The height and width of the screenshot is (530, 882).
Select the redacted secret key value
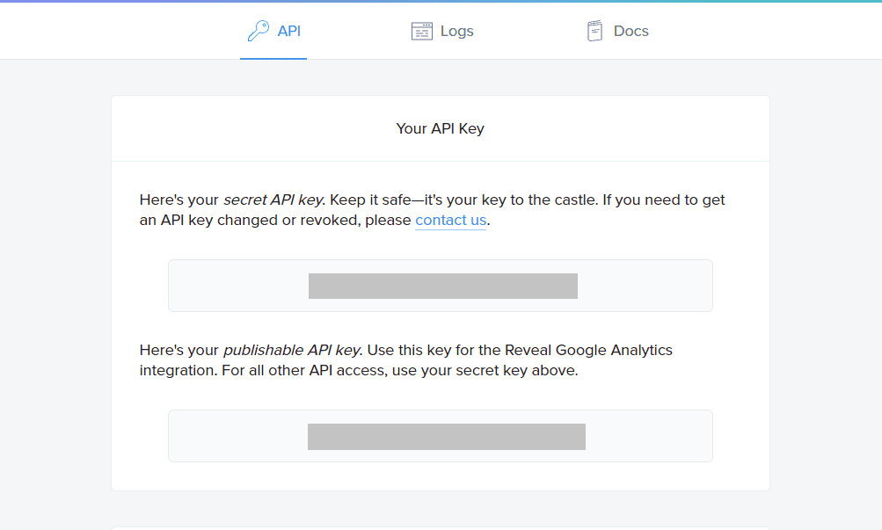click(x=442, y=287)
